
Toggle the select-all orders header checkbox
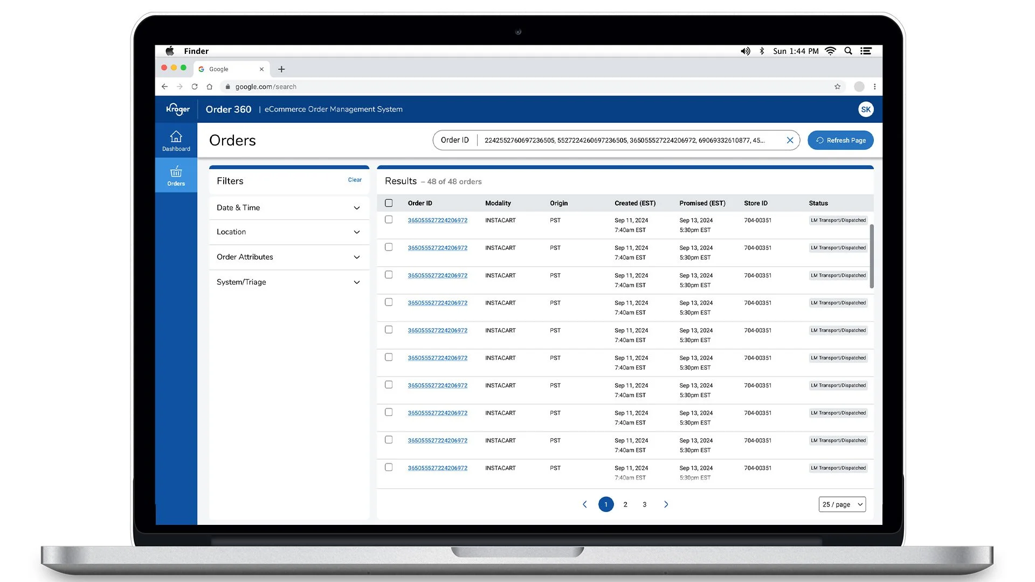coord(389,203)
